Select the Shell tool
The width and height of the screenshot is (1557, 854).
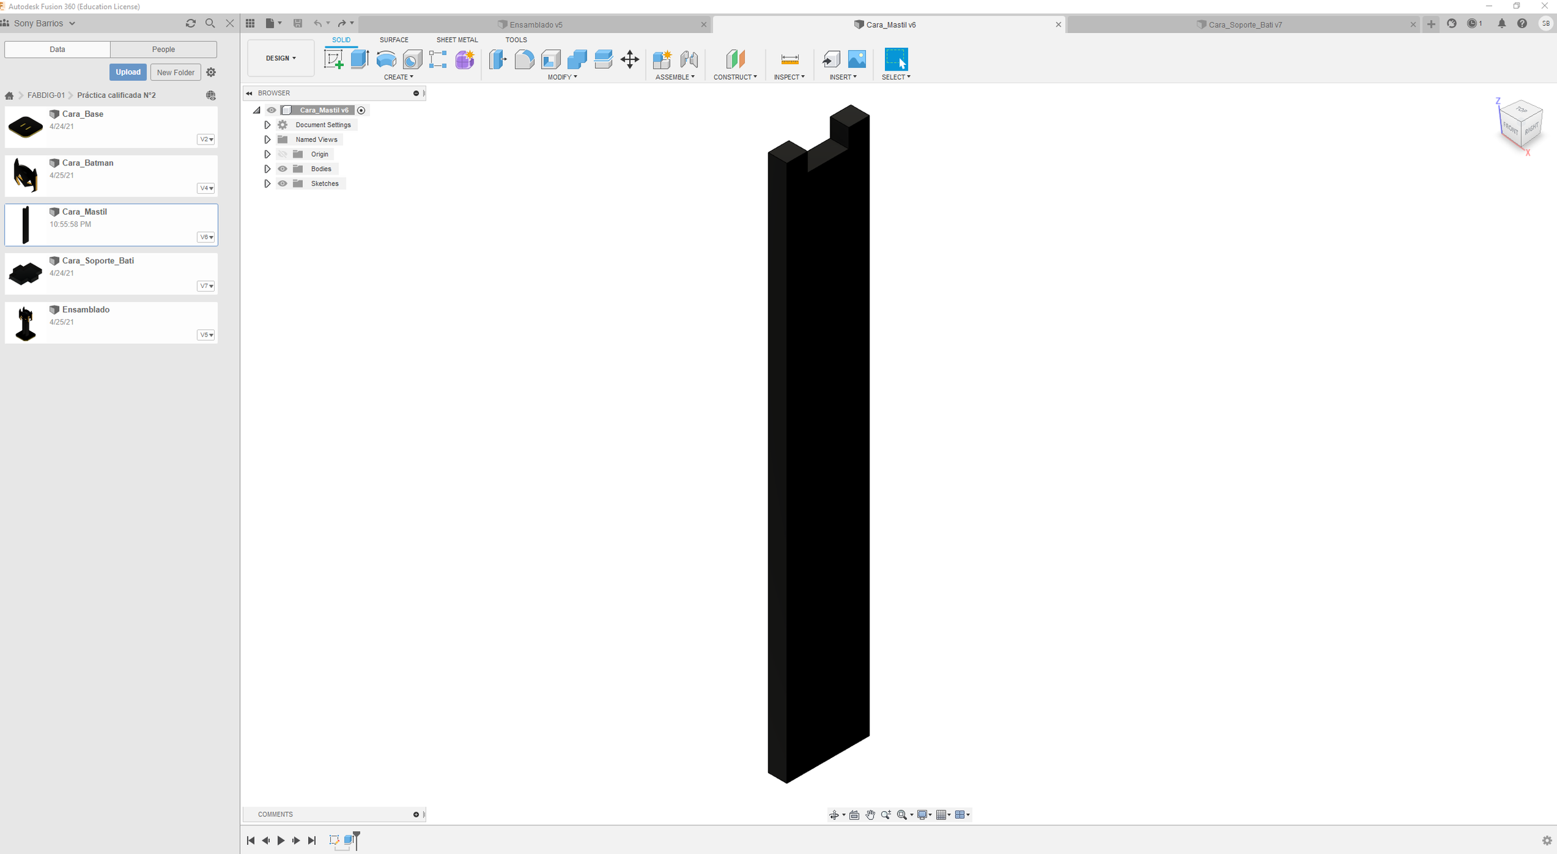551,60
